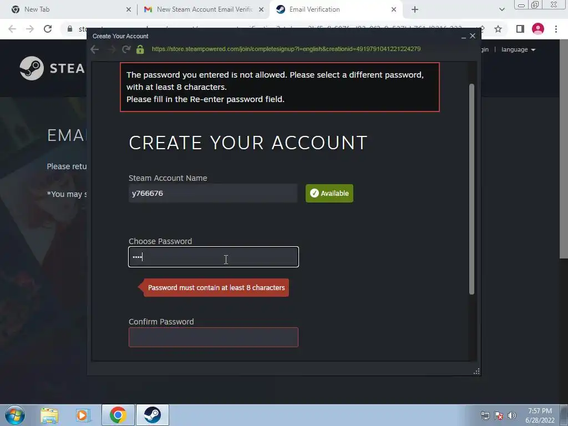Click the Steam Account Name field
The image size is (568, 426).
tap(213, 193)
